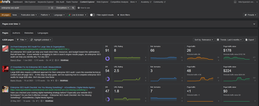Toggle Filter explicit results switch
Image resolution: width=259 pixels, height=106 pixels.
[x=92, y=15]
